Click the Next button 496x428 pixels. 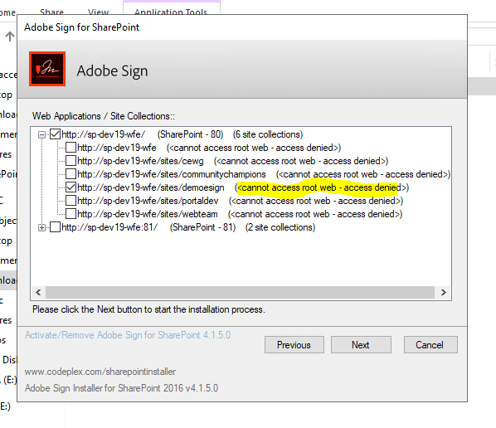point(361,344)
